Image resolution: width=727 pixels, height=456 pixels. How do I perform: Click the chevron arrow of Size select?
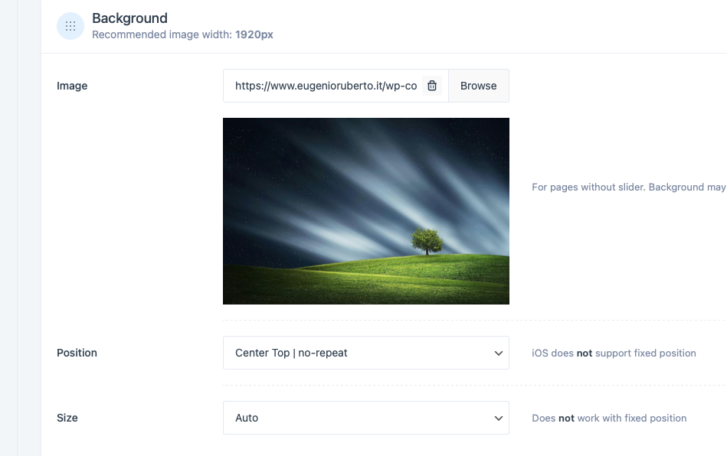(499, 419)
